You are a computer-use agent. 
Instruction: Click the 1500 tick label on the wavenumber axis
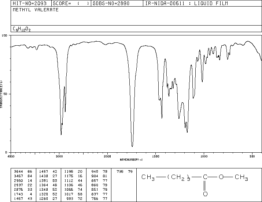point(155,156)
